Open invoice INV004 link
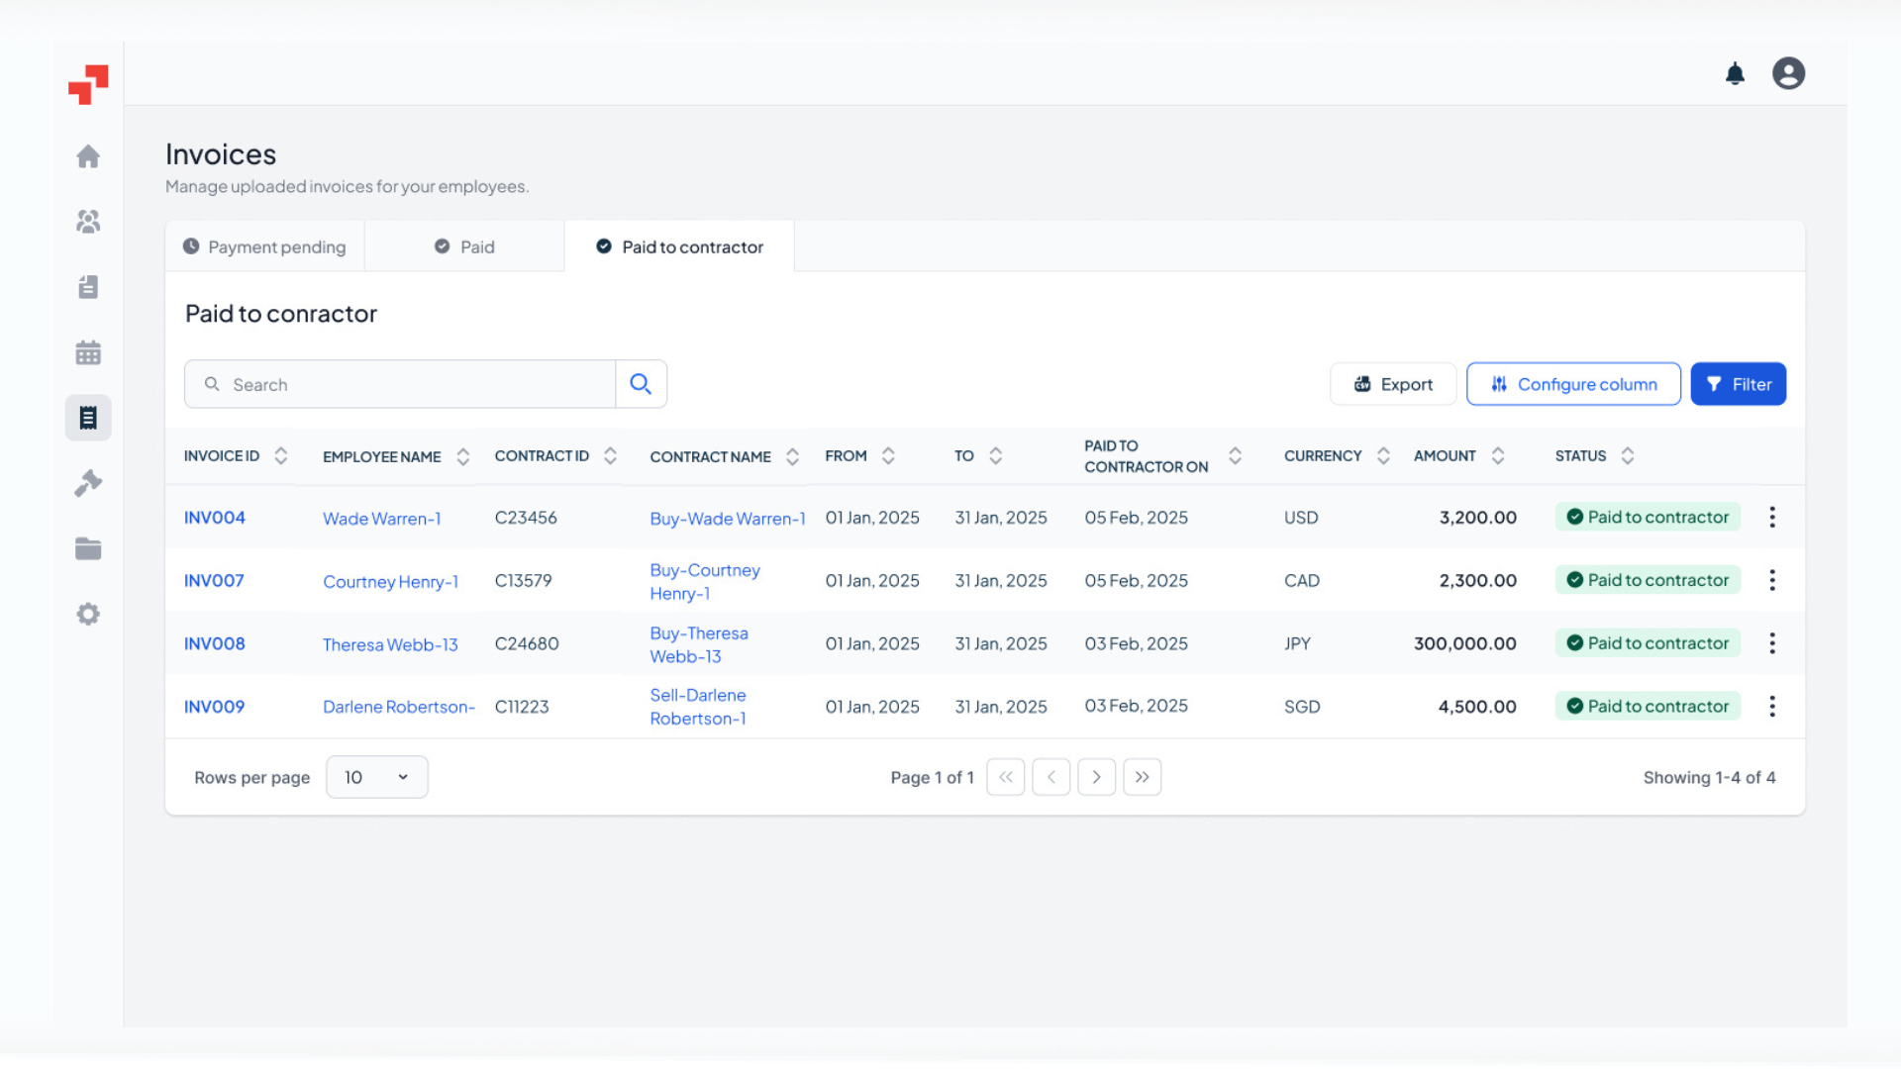Image resolution: width=1901 pixels, height=1069 pixels. [x=214, y=517]
